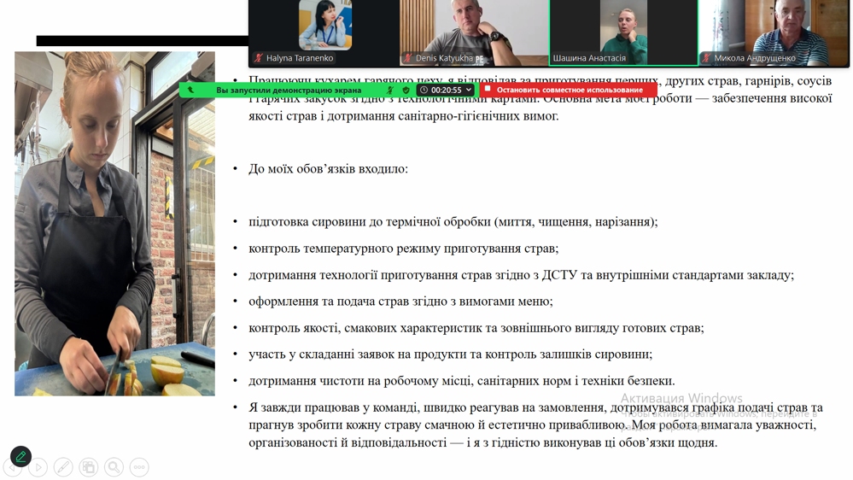The height and width of the screenshot is (480, 853).
Task: Click bullet 'участь у складанні заявок на продукти'
Action: coord(451,354)
